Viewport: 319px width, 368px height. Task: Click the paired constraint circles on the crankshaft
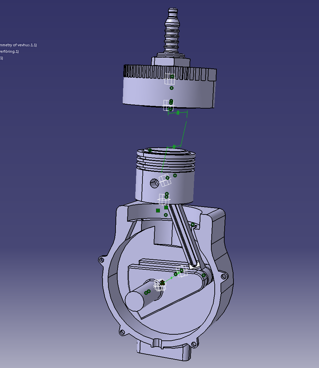tap(147, 292)
